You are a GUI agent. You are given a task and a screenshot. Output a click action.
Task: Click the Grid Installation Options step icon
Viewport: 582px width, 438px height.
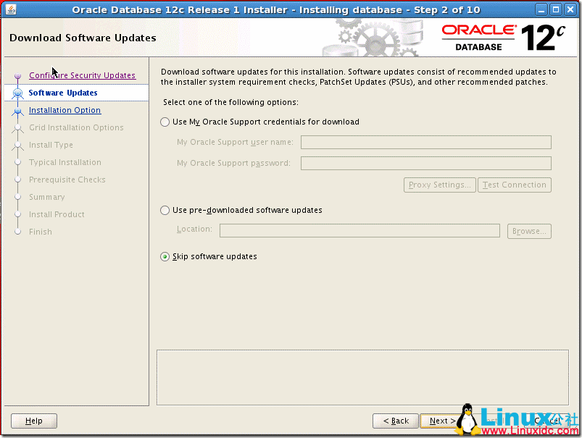[x=18, y=127]
